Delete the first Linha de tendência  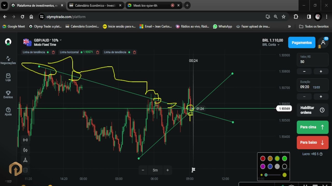tap(53, 52)
